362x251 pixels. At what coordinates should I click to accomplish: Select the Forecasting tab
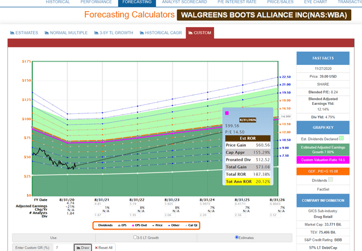point(137,2)
